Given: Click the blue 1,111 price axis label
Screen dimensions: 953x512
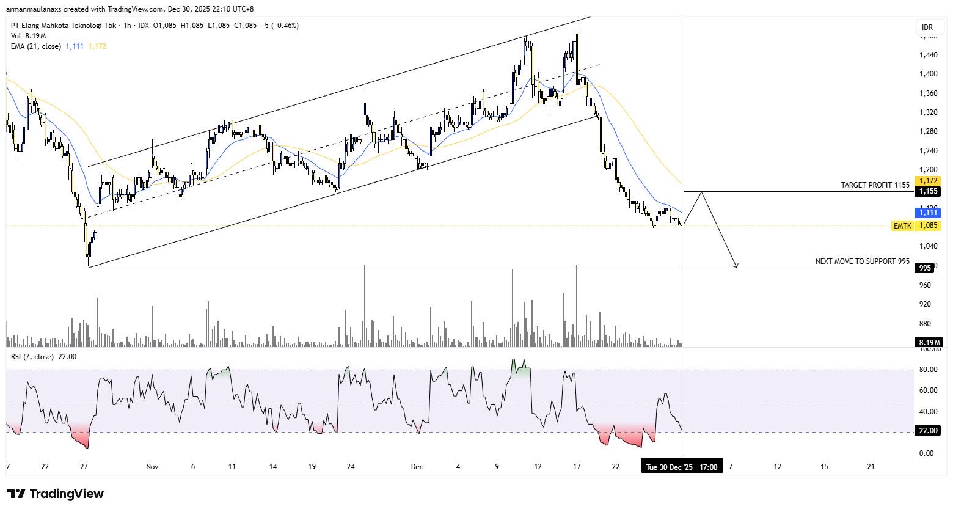Looking at the screenshot, I should pyautogui.click(x=927, y=213).
